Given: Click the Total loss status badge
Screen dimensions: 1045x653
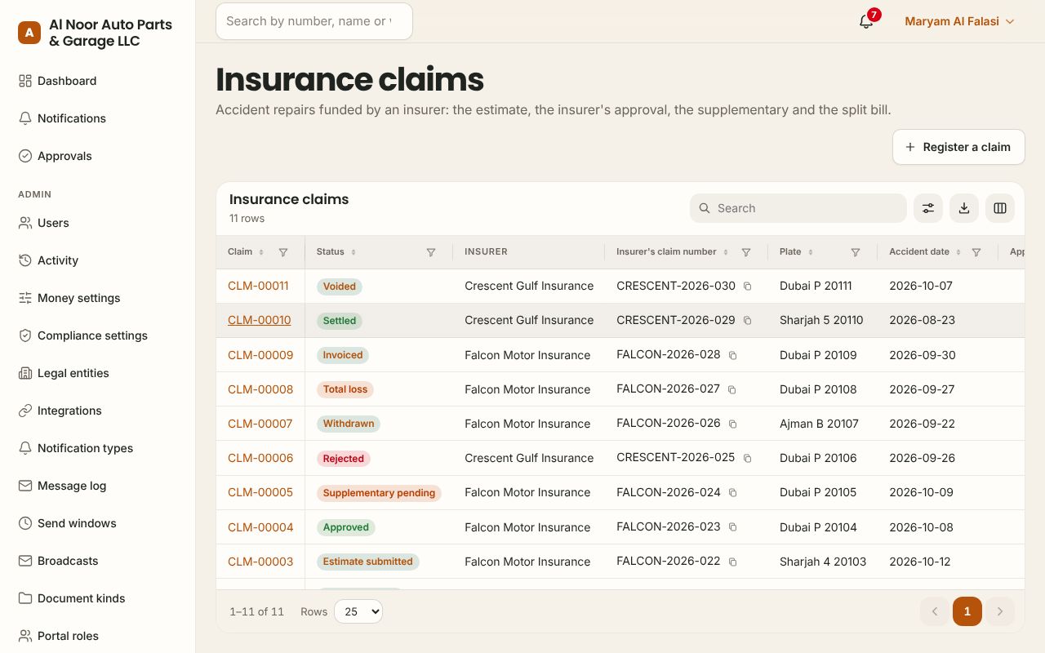Looking at the screenshot, I should (345, 389).
